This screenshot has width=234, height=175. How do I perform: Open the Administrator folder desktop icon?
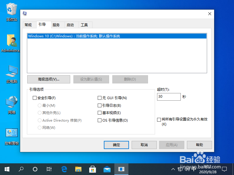(x=11, y=43)
